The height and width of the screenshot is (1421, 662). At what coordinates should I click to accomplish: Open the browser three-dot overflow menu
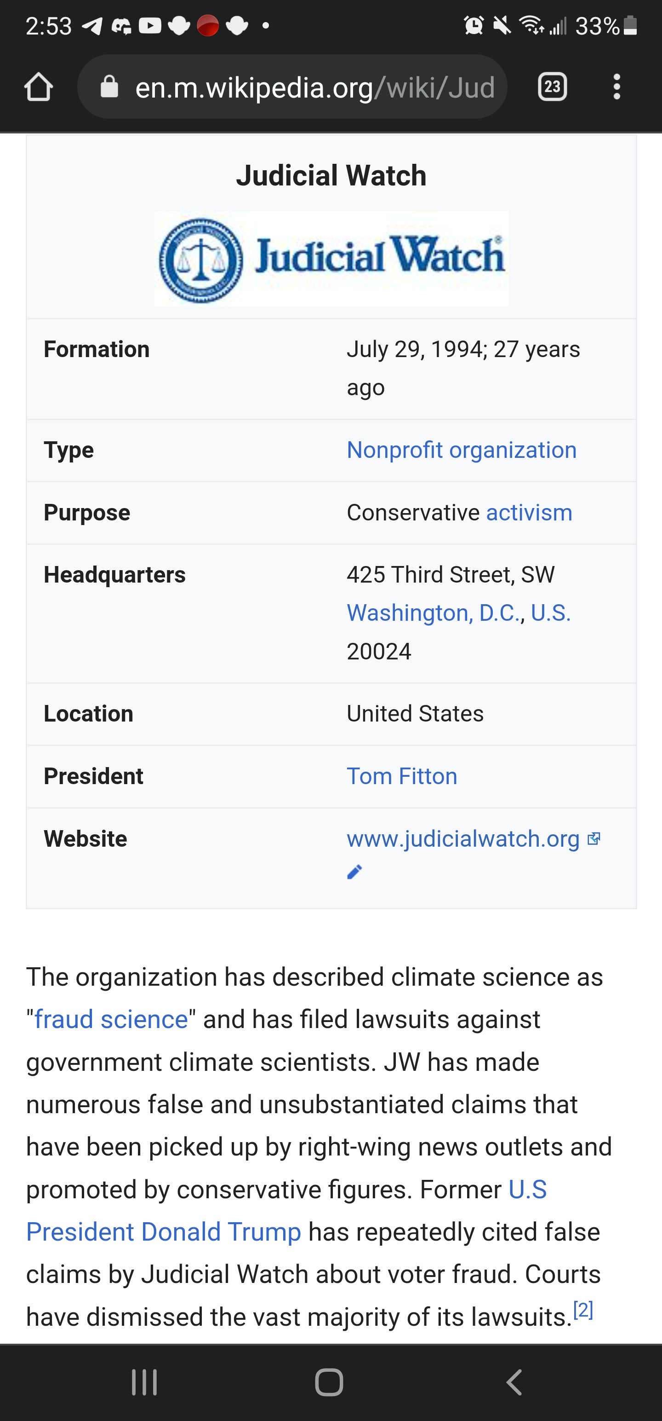(617, 87)
